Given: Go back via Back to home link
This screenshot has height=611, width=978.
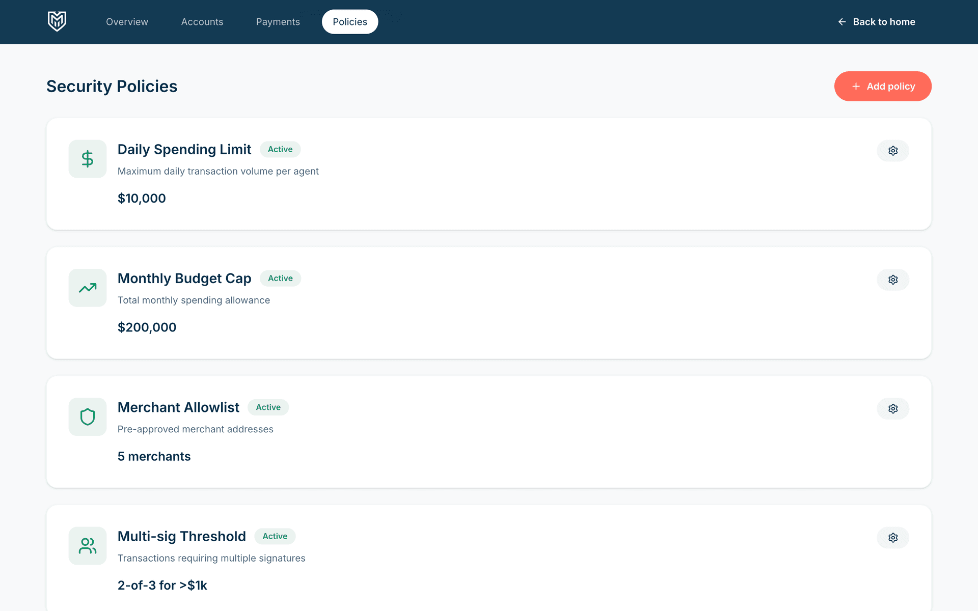Looking at the screenshot, I should click(877, 22).
